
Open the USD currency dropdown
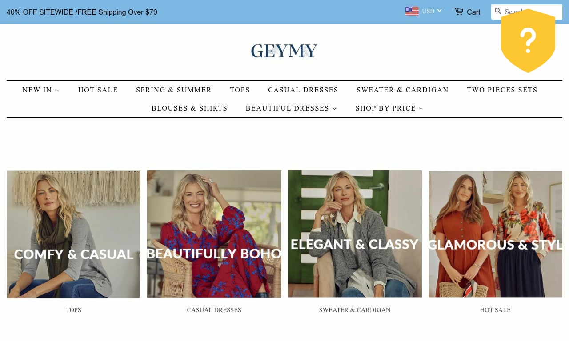click(x=432, y=11)
